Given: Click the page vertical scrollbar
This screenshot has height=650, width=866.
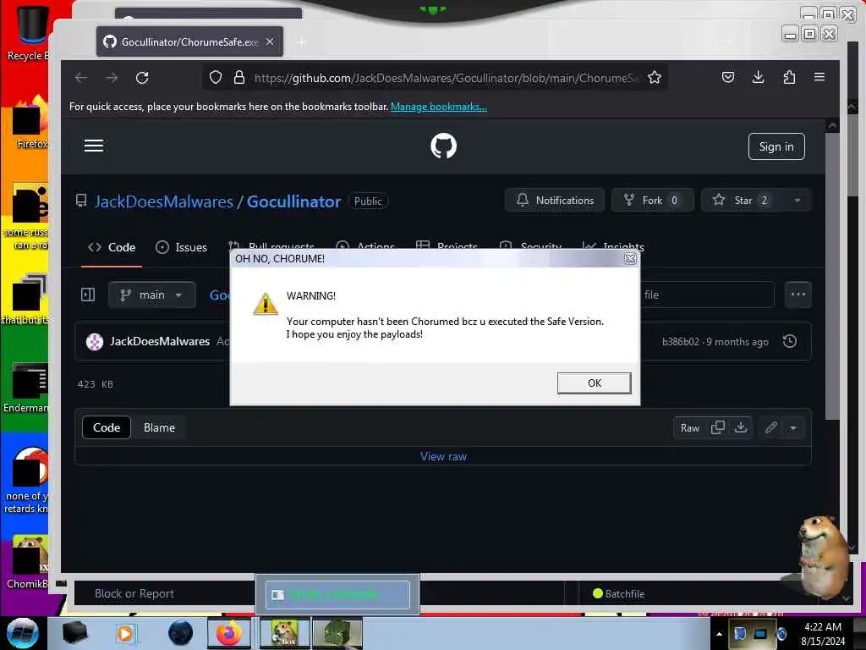Looking at the screenshot, I should [832, 276].
